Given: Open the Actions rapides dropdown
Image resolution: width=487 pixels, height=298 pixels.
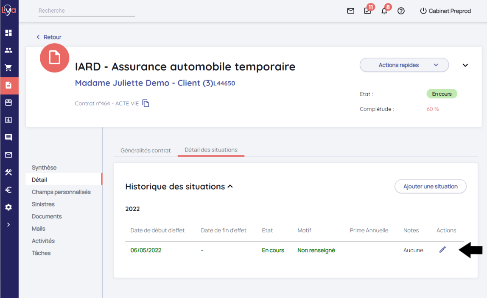Looking at the screenshot, I should point(404,65).
